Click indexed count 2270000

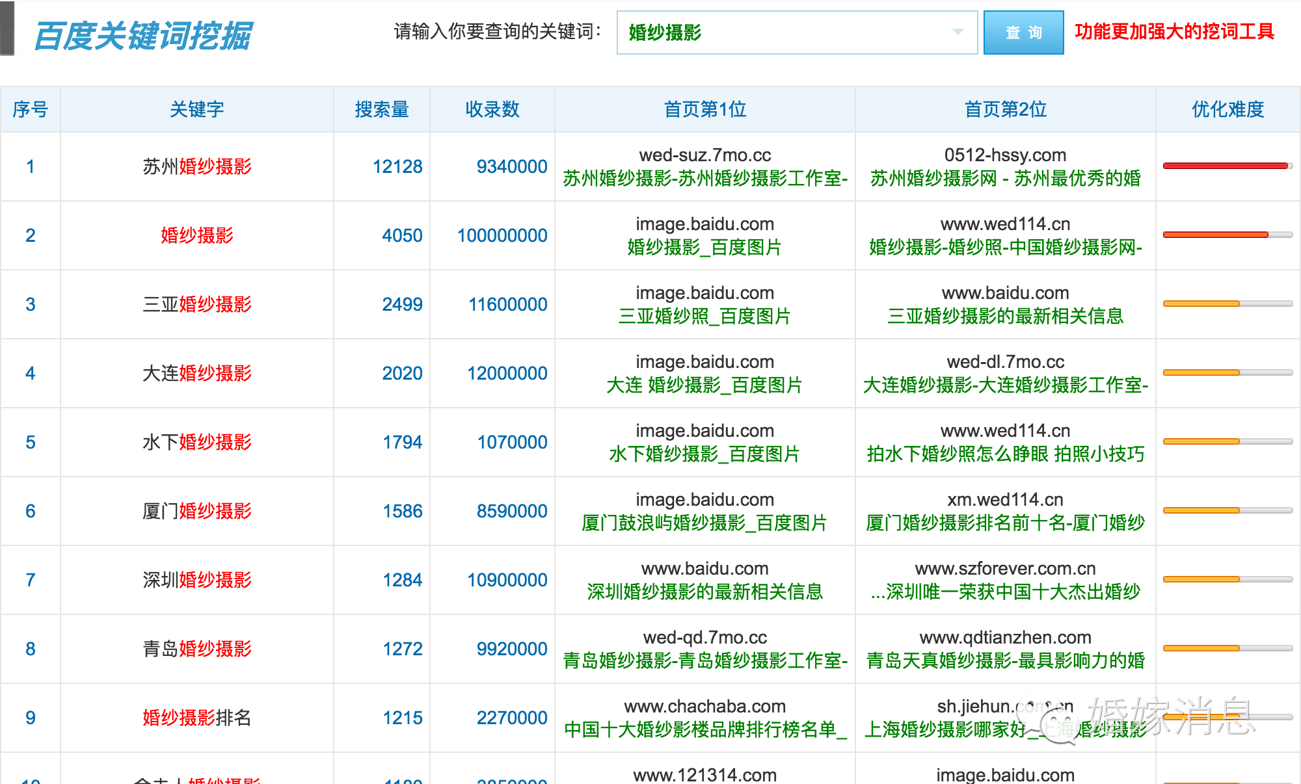coord(512,718)
